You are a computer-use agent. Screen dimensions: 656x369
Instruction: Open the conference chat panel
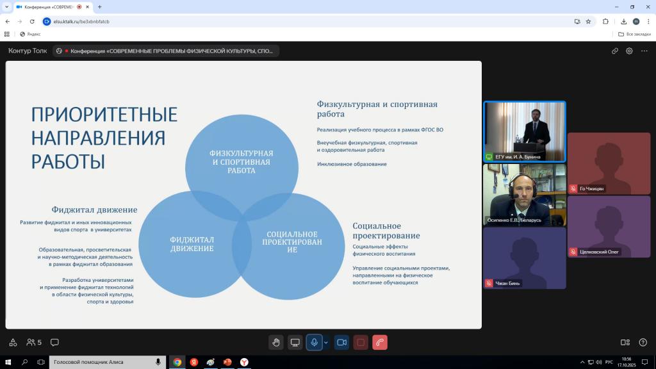click(54, 342)
